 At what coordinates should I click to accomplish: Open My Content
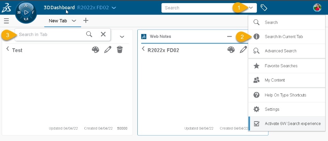point(287,80)
